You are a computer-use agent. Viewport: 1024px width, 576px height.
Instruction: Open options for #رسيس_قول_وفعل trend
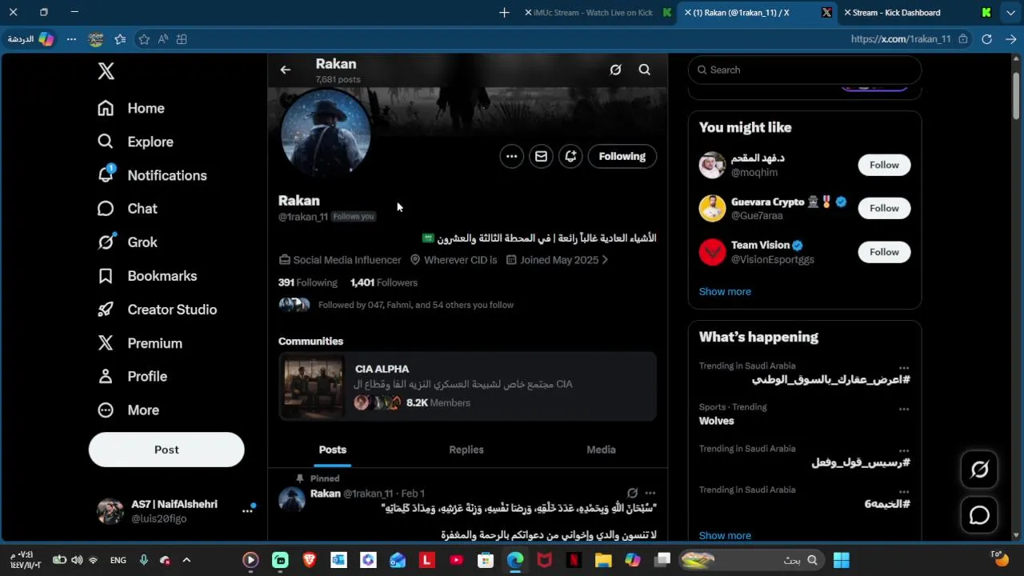pyautogui.click(x=903, y=450)
